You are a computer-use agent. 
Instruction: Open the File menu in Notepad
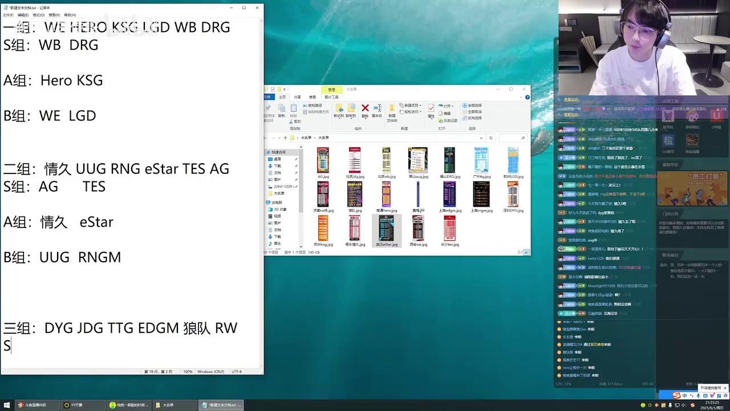point(8,15)
